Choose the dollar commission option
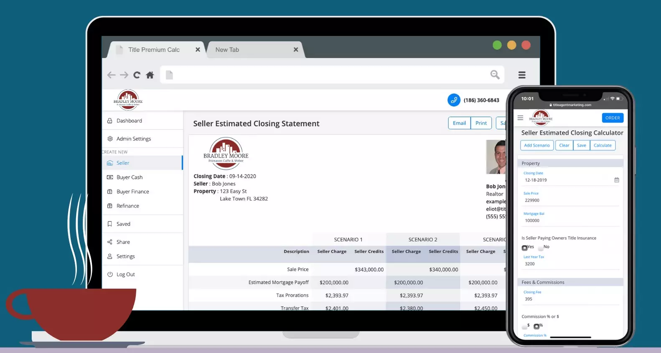This screenshot has width=661, height=353. pos(525,326)
